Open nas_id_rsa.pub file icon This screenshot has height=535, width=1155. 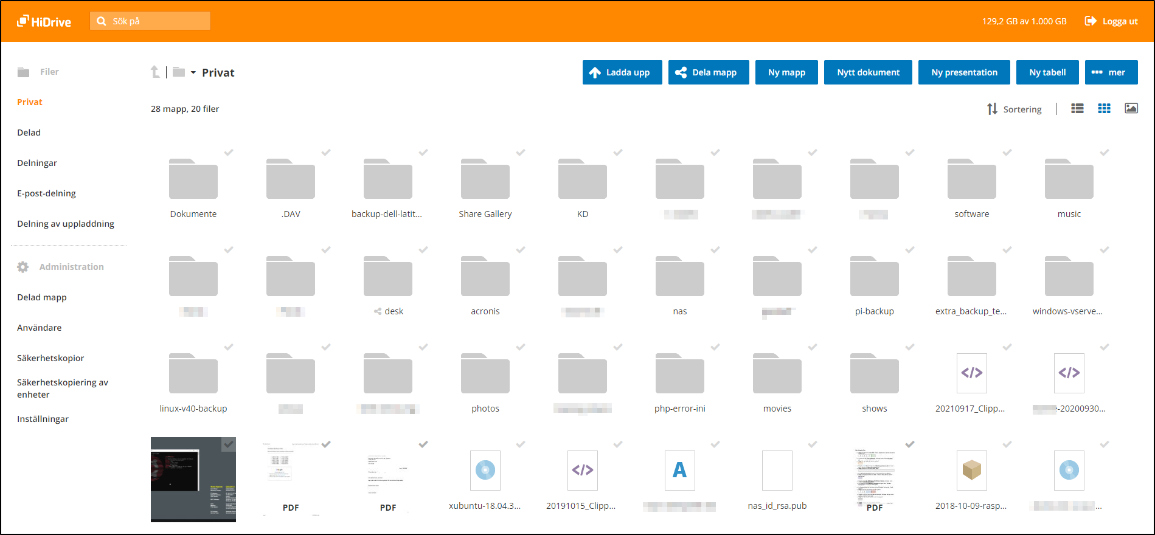click(x=777, y=471)
